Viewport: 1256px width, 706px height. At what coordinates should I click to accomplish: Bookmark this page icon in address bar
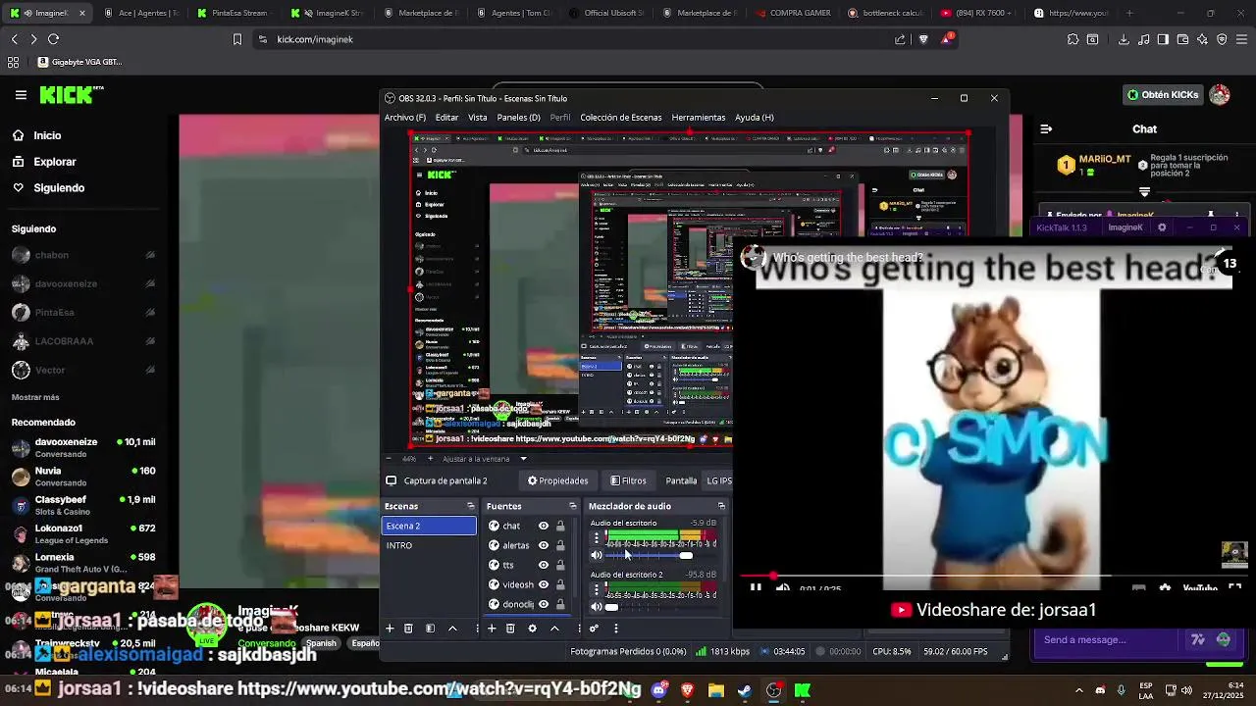tap(236, 39)
